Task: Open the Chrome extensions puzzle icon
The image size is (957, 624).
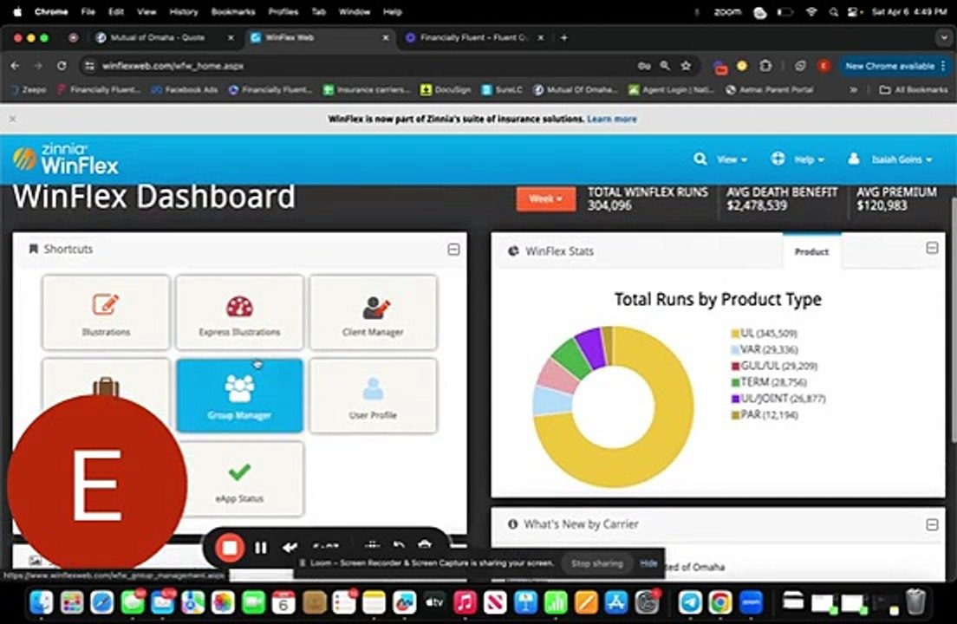Action: [x=765, y=66]
